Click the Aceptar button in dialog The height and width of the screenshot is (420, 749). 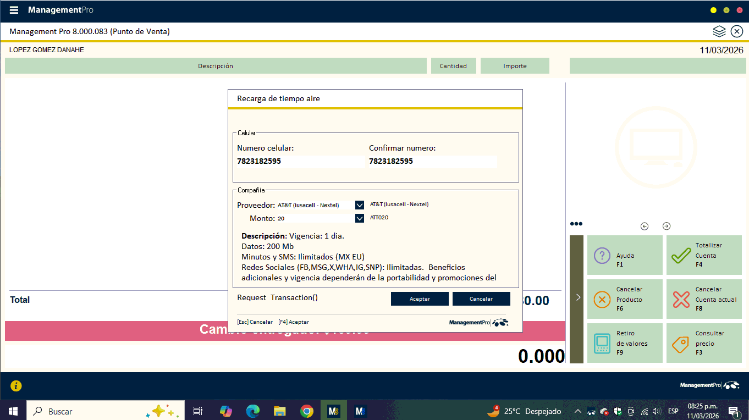point(420,299)
